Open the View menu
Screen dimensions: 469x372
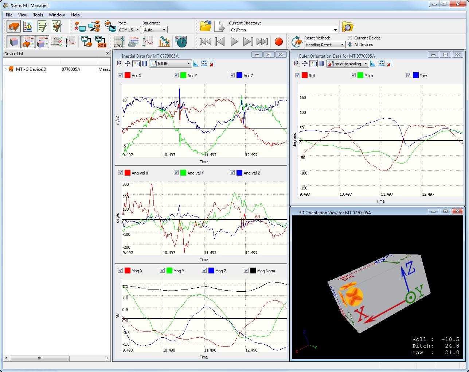tap(23, 15)
